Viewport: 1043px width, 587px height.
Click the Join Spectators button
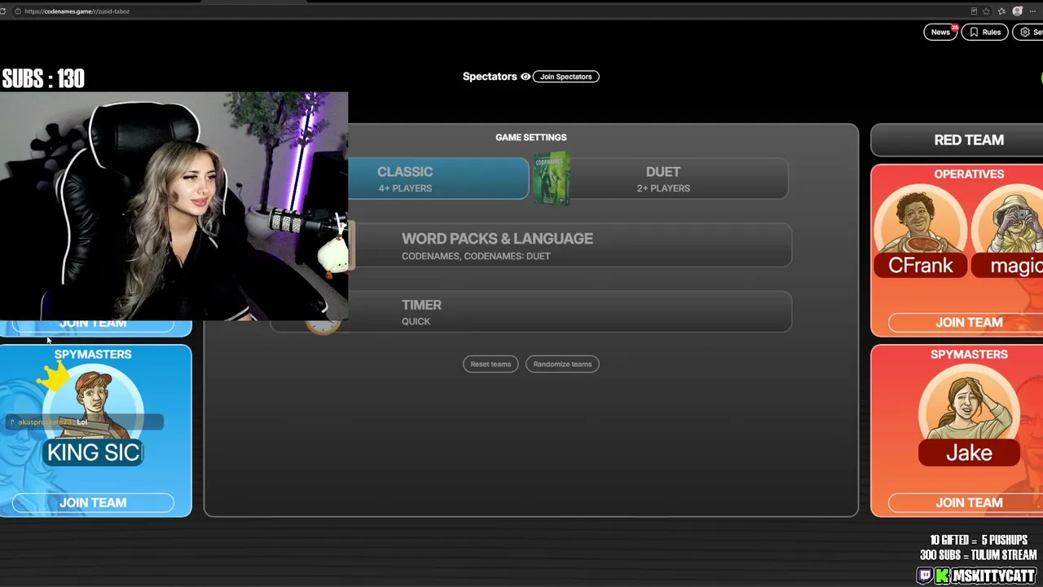click(566, 77)
